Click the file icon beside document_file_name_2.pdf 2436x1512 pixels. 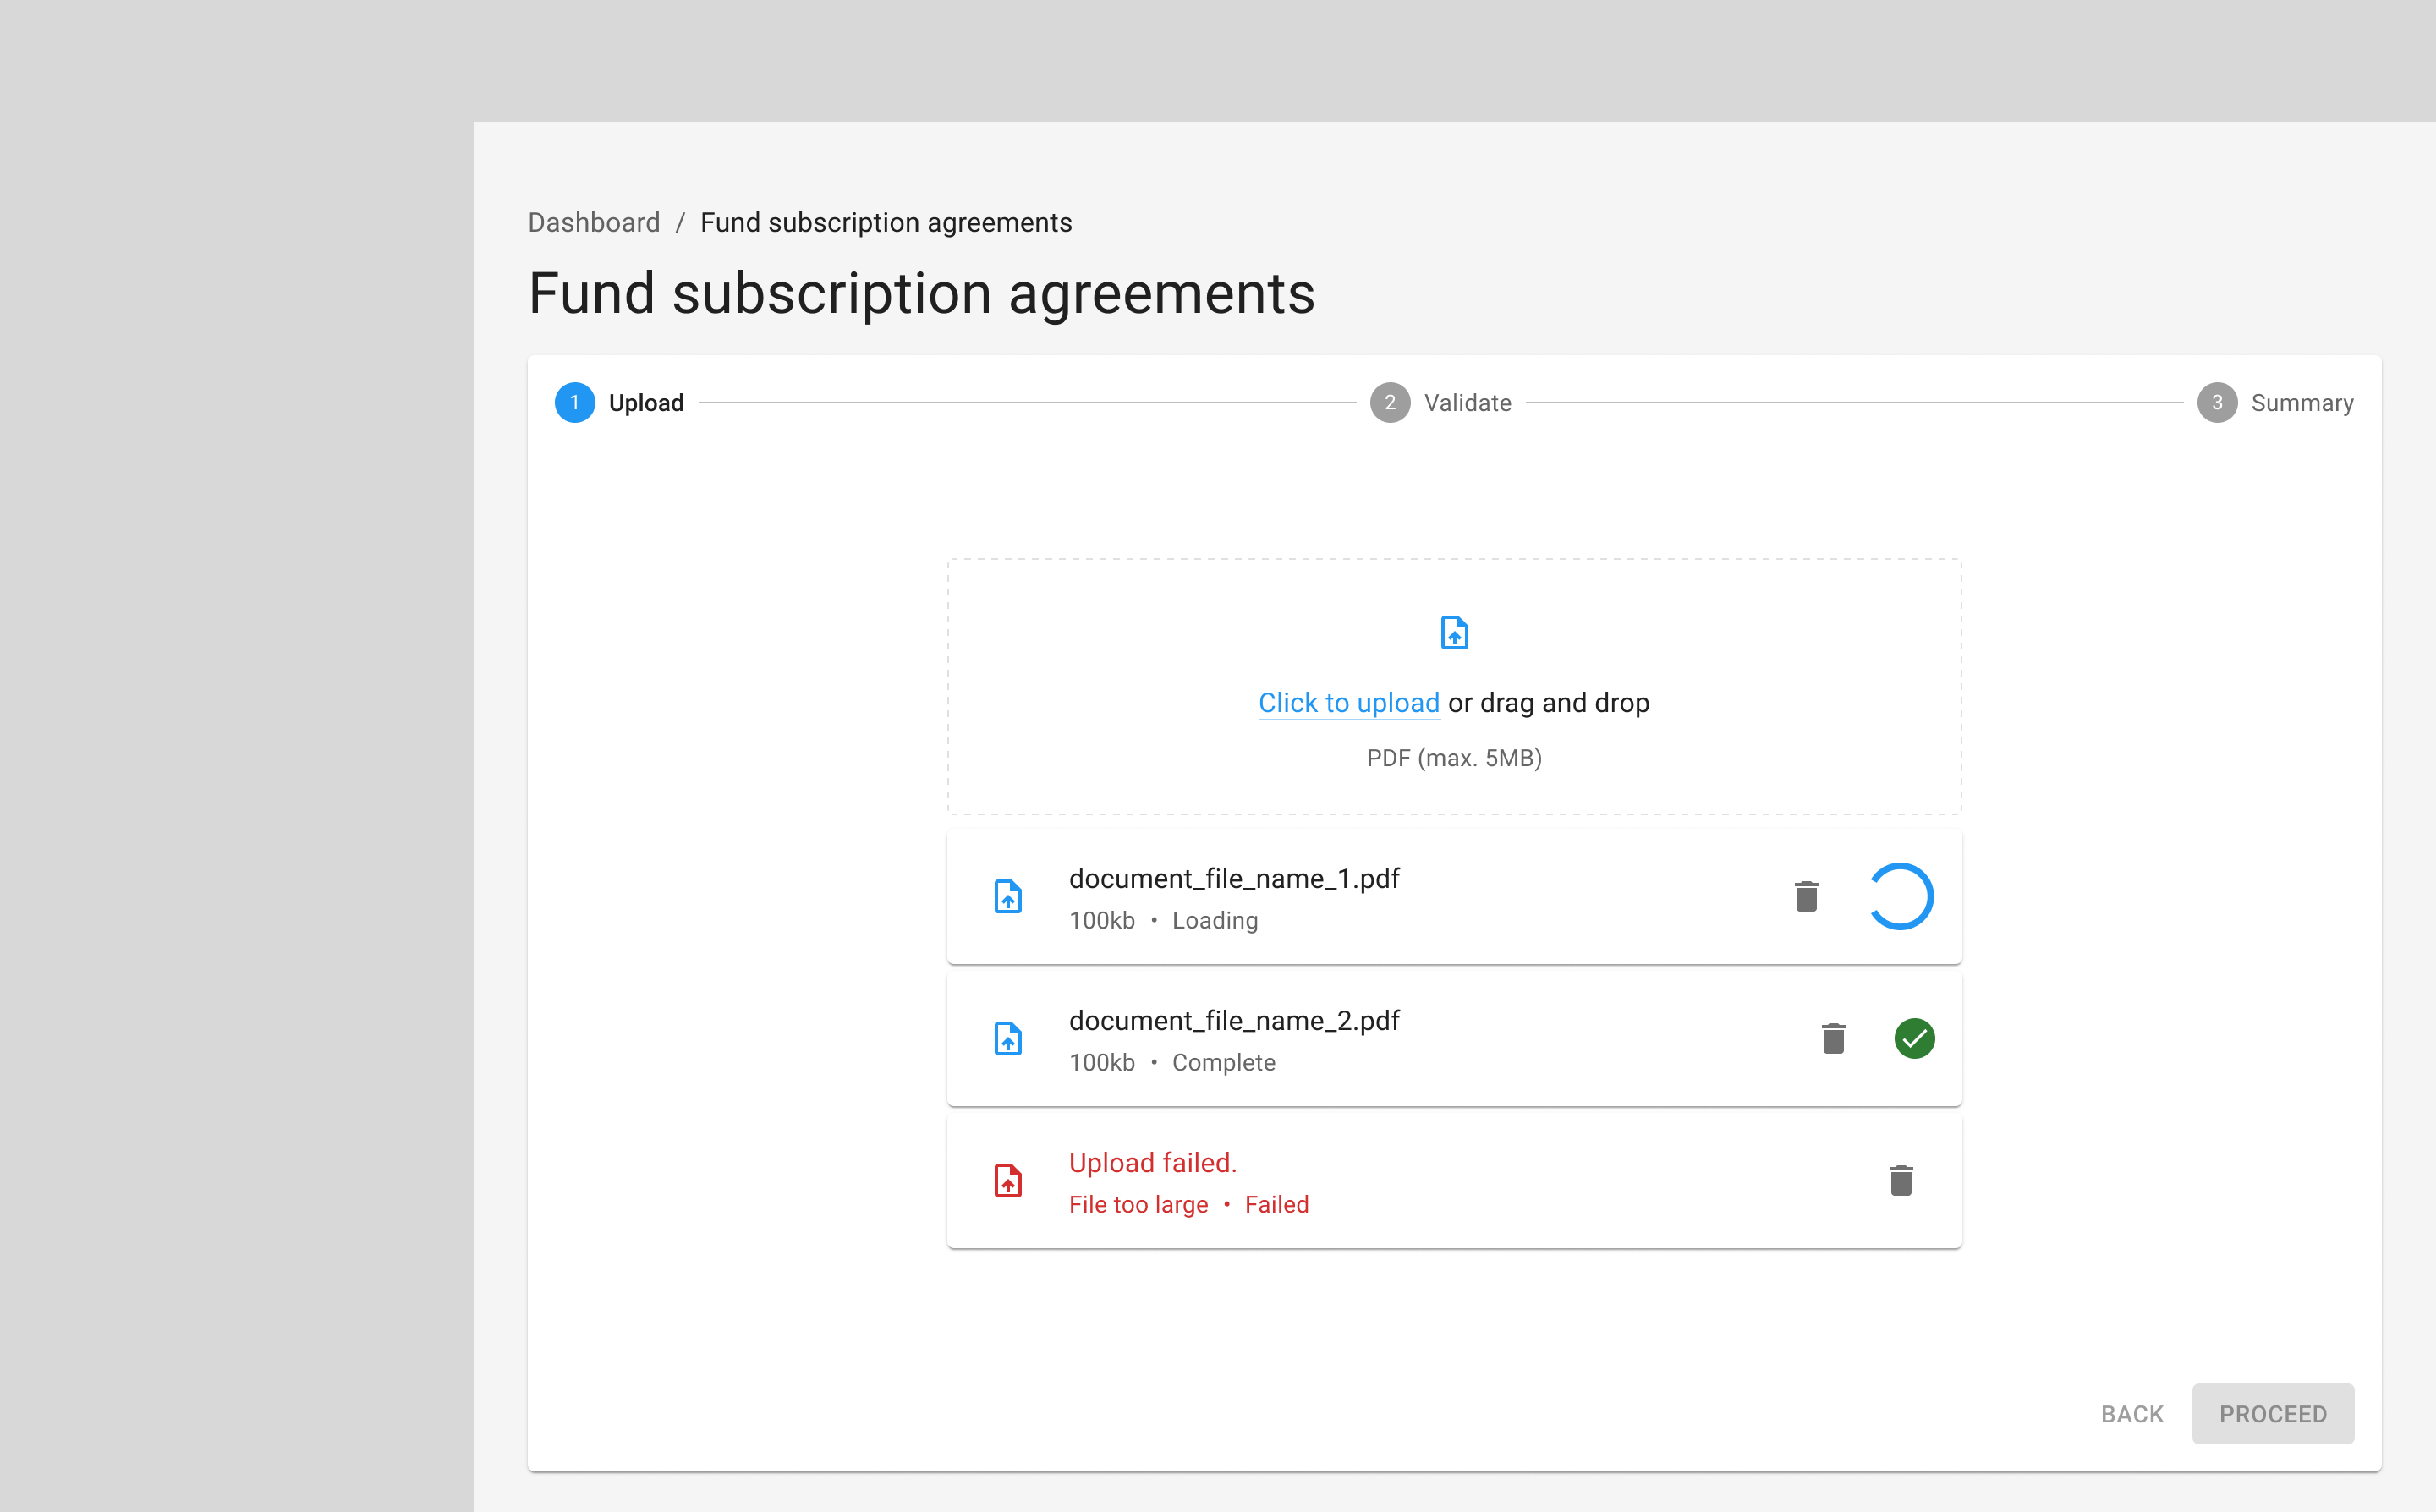point(1008,1038)
